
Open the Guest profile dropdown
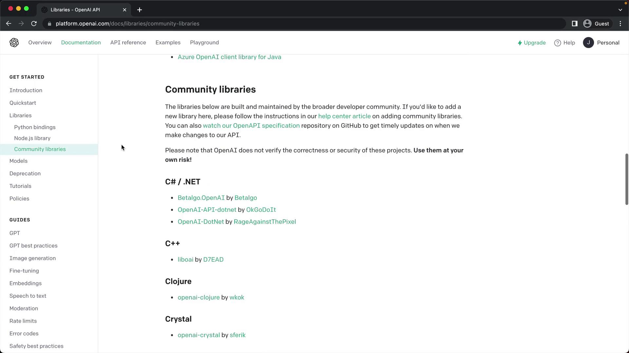[597, 24]
